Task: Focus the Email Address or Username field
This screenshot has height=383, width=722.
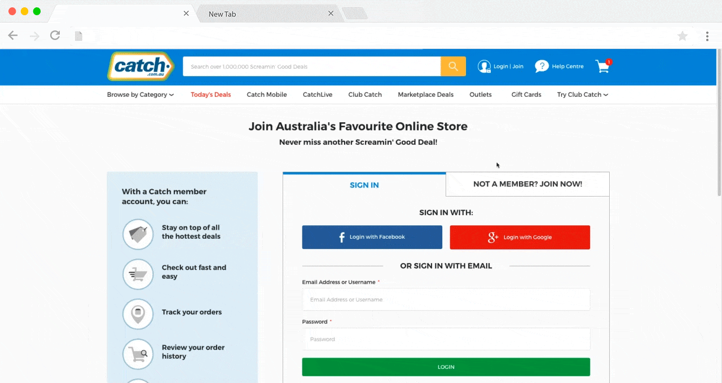Action: coord(446,300)
